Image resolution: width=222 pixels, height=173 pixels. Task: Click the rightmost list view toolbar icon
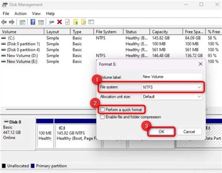pyautogui.click(x=91, y=22)
